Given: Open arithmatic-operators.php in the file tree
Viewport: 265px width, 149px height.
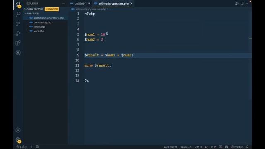Looking at the screenshot, I should (49, 18).
